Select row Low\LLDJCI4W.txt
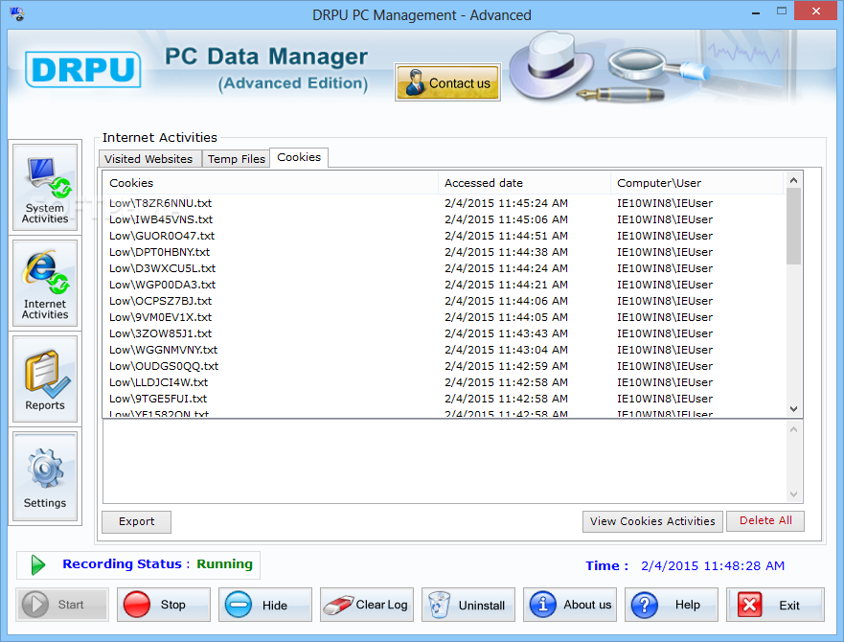This screenshot has width=844, height=642. pyautogui.click(x=444, y=382)
